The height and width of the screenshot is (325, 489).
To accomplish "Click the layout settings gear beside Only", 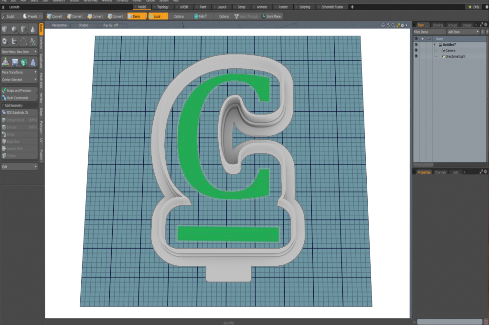I will click(486, 7).
